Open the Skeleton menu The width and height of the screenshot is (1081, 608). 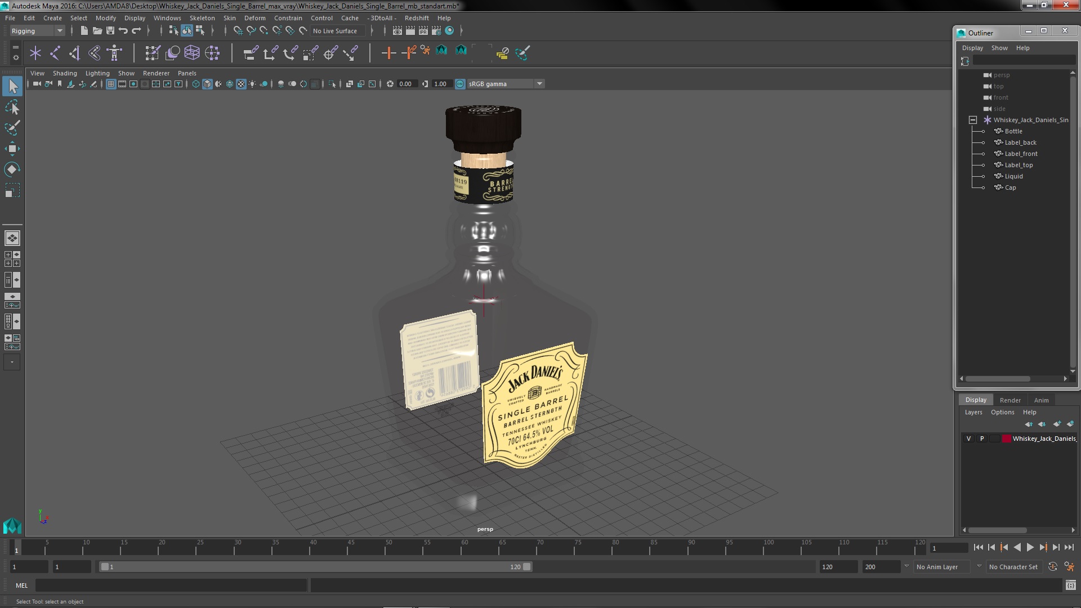pos(202,18)
